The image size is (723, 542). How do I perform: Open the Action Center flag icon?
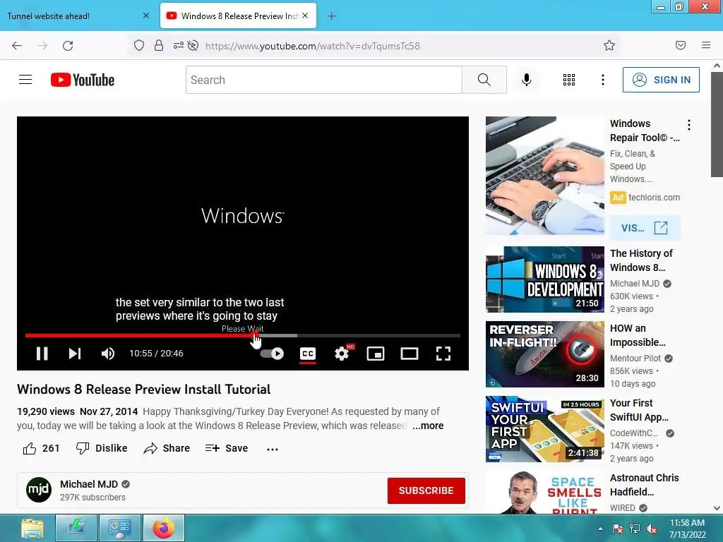617,529
